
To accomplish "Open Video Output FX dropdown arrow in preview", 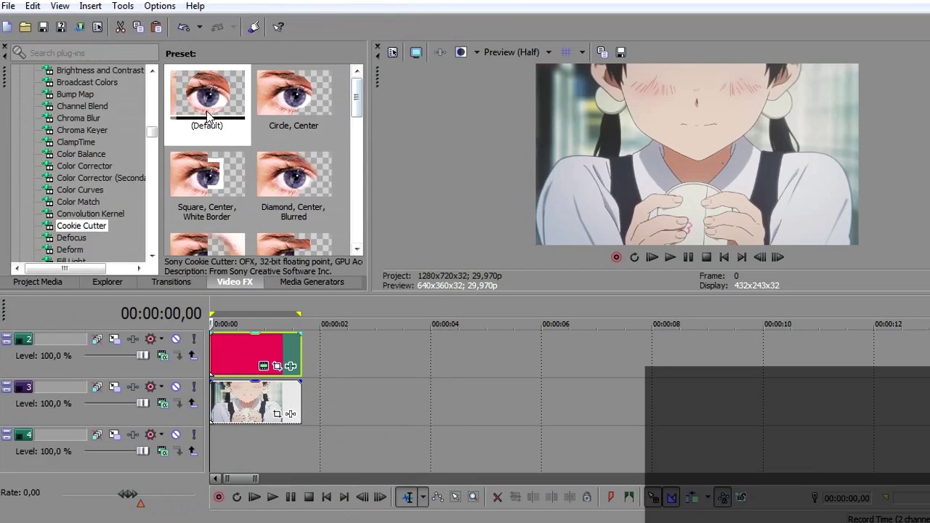I will tap(477, 52).
